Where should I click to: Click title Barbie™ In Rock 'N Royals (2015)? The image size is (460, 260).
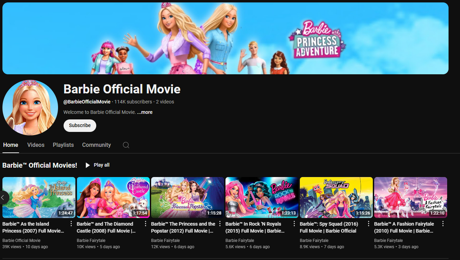[255, 227]
